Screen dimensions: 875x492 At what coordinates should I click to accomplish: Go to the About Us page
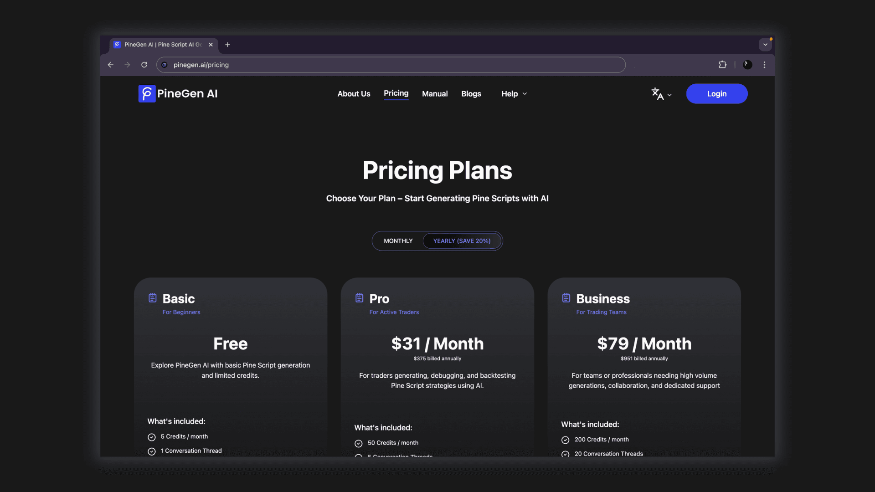coord(354,94)
